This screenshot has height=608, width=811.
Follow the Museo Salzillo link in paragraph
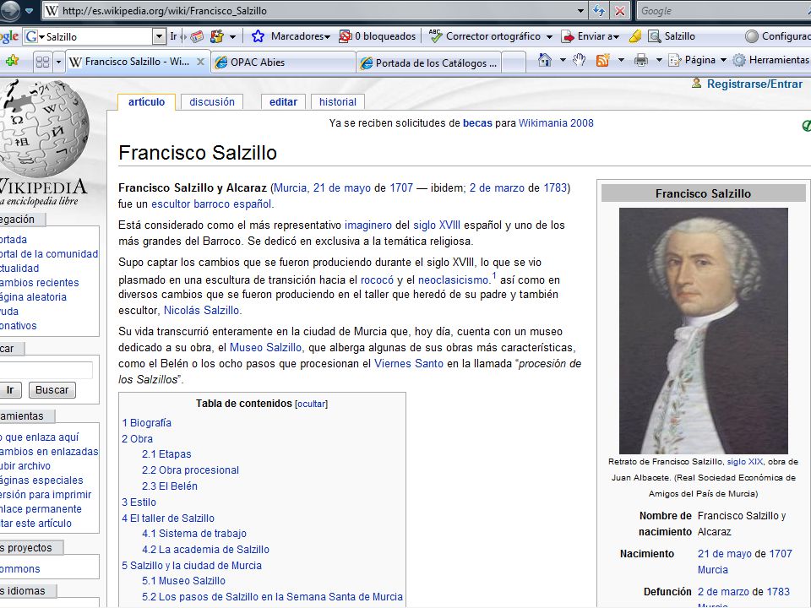pyautogui.click(x=265, y=347)
